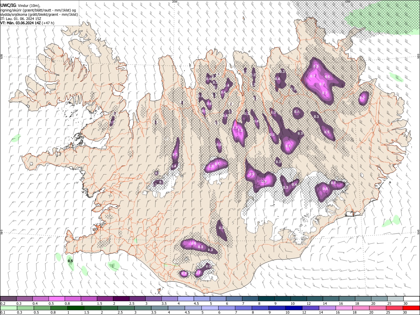Select the 3.5 lavender swatch in the upper legend row
Image resolution: width=420 pixels, height=315 pixels.
coord(169,299)
